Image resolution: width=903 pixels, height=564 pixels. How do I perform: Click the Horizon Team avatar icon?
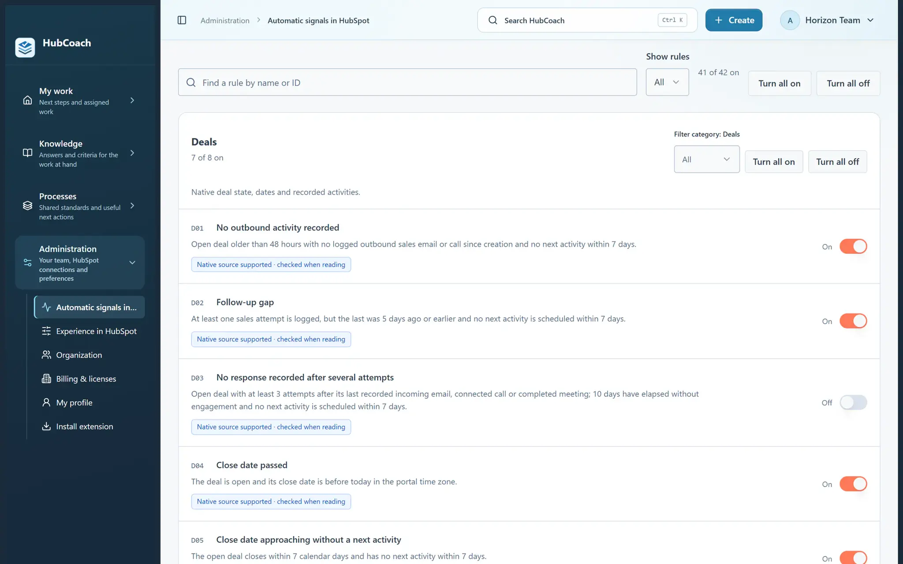tap(790, 20)
